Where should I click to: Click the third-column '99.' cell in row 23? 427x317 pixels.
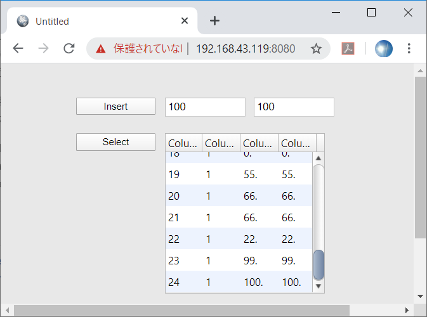coord(251,261)
